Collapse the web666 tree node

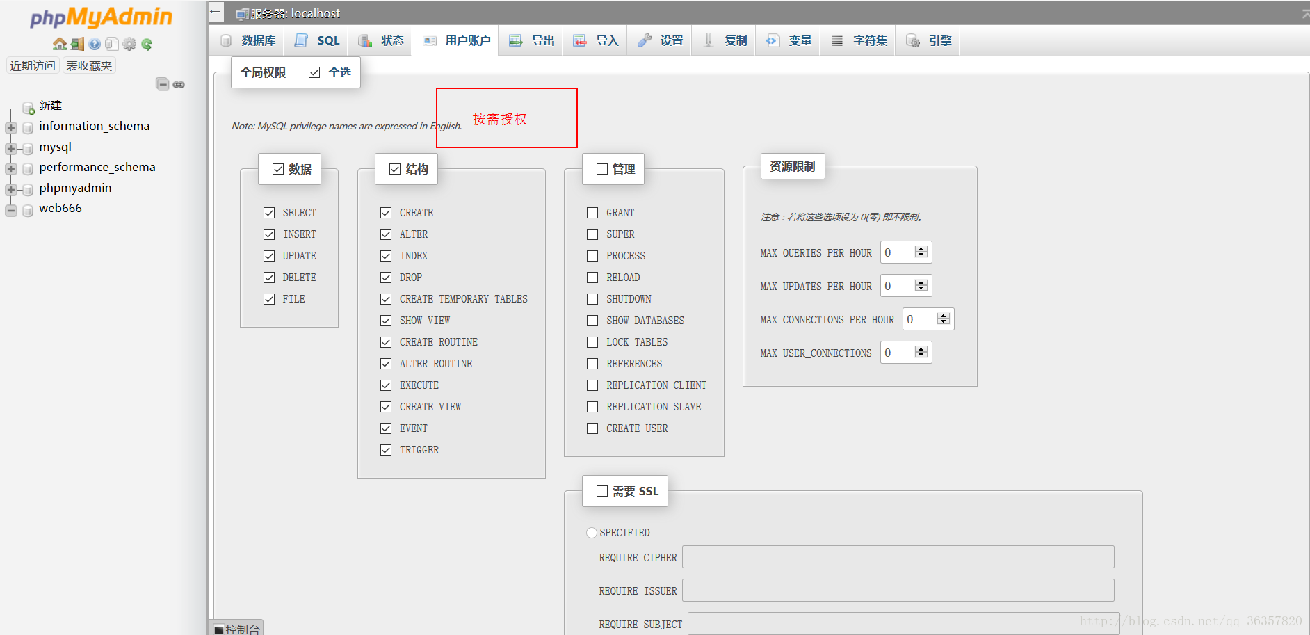[x=10, y=210]
